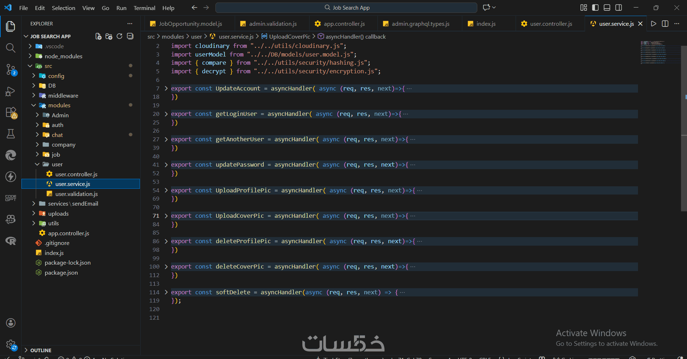Image resolution: width=687 pixels, height=359 pixels.
Task: Go forward in navigation history
Action: tap(206, 8)
